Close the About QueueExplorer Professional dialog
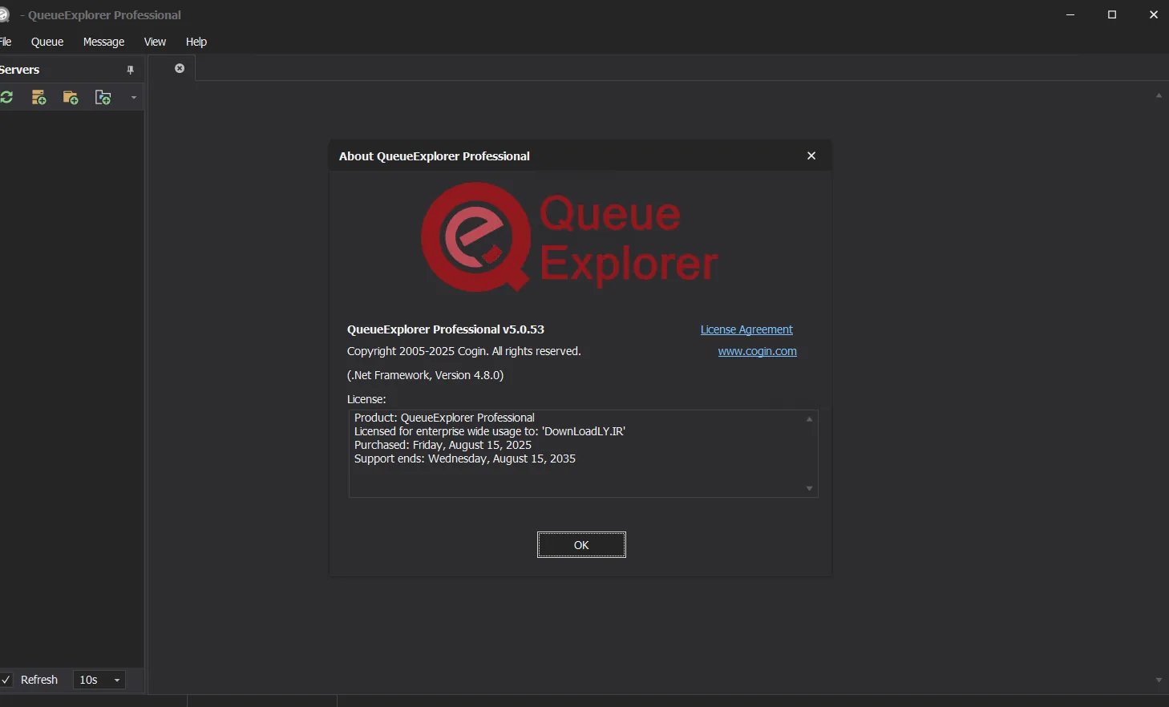The image size is (1169, 707). pos(811,156)
